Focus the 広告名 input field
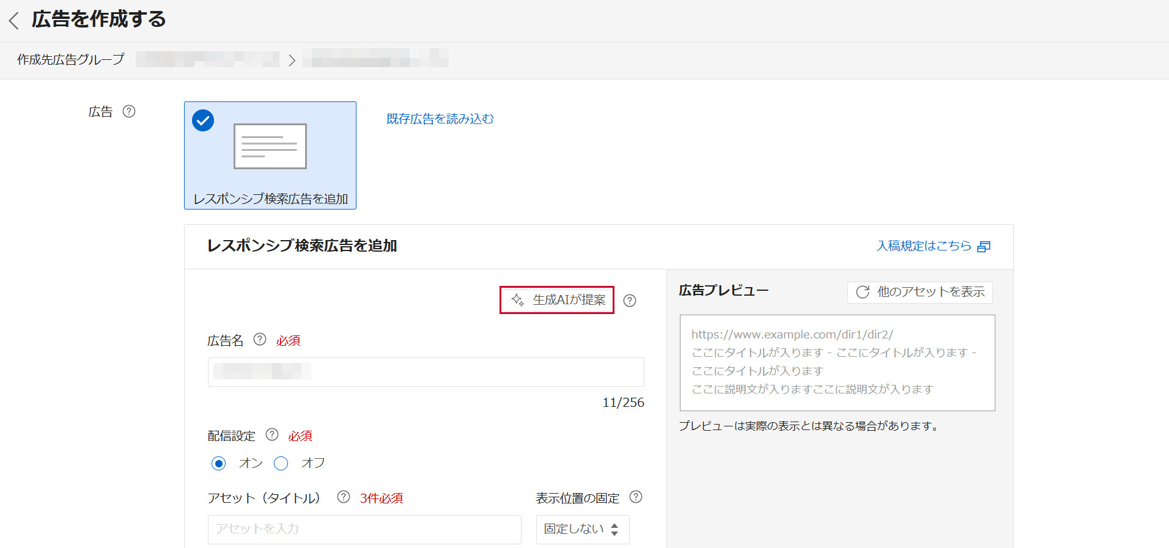Image resolution: width=1169 pixels, height=548 pixels. click(426, 372)
